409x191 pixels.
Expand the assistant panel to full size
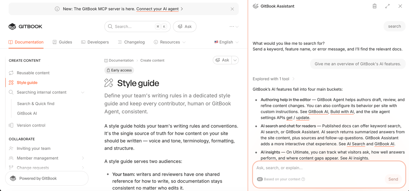click(x=387, y=6)
